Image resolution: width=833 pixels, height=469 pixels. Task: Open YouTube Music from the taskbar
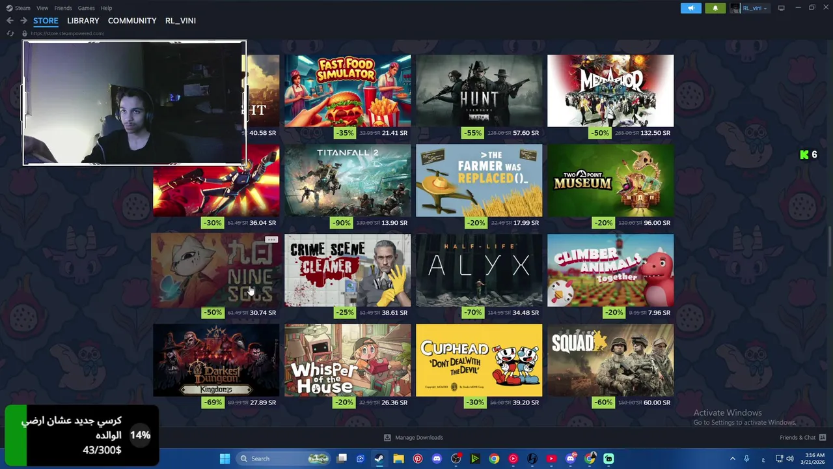pyautogui.click(x=513, y=459)
